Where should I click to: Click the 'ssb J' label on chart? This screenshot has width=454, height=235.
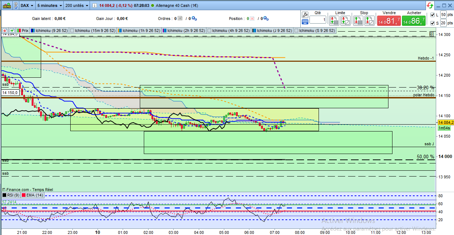point(429,144)
